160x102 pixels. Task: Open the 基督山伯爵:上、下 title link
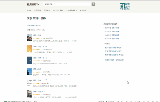40,80
